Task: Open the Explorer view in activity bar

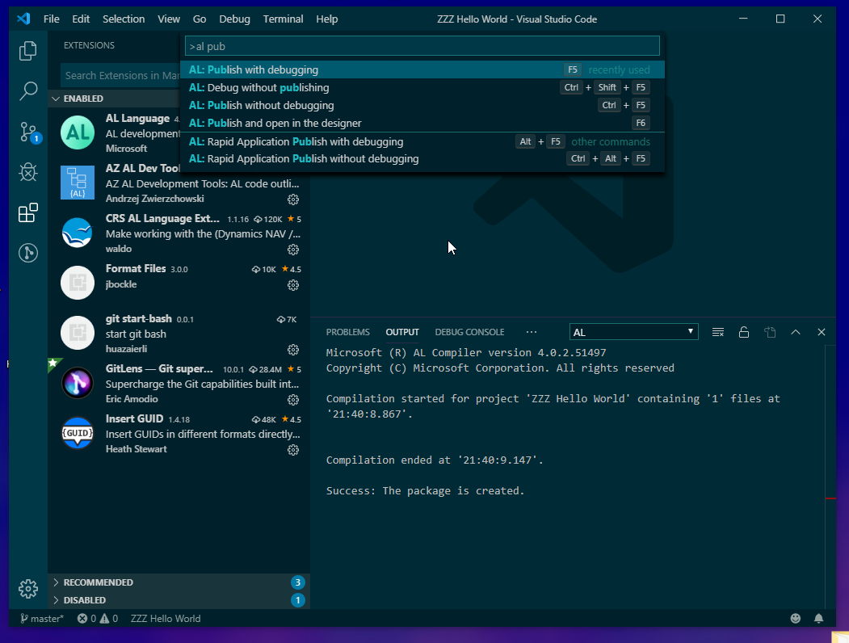Action: pyautogui.click(x=28, y=51)
